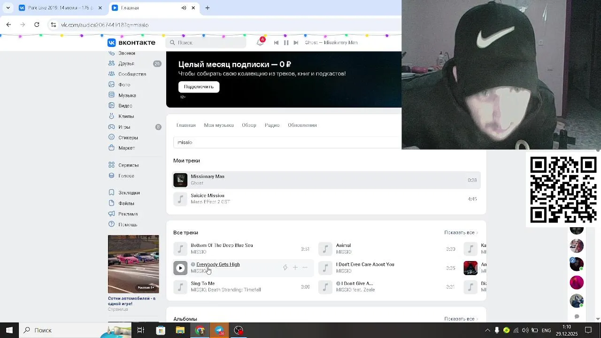This screenshot has height=338, width=601.
Task: Open Маркет in left sidebar
Action: 126,148
